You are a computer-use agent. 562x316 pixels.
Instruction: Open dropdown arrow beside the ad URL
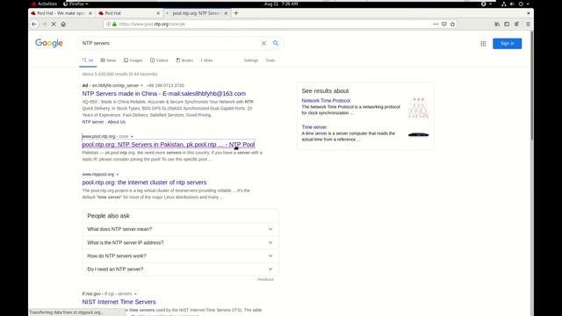click(142, 86)
